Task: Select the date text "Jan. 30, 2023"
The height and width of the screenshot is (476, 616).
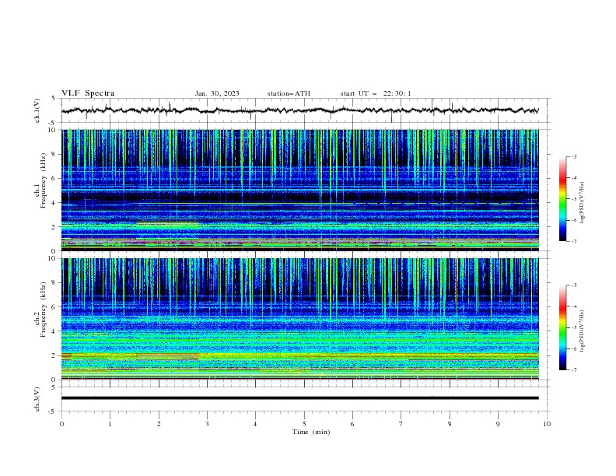Action: click(x=217, y=93)
